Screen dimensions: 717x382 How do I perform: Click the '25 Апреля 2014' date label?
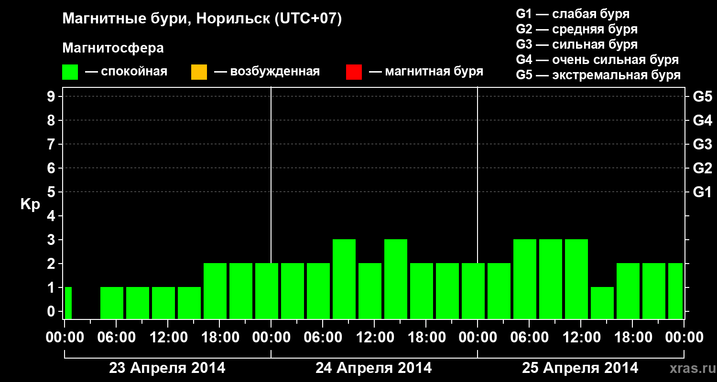click(x=580, y=368)
